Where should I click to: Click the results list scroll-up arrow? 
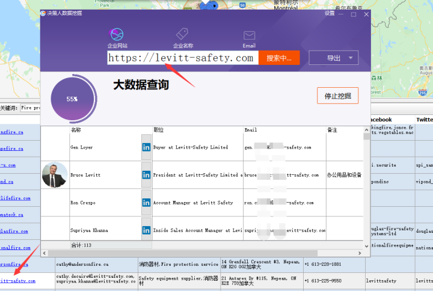pyautogui.click(x=366, y=130)
